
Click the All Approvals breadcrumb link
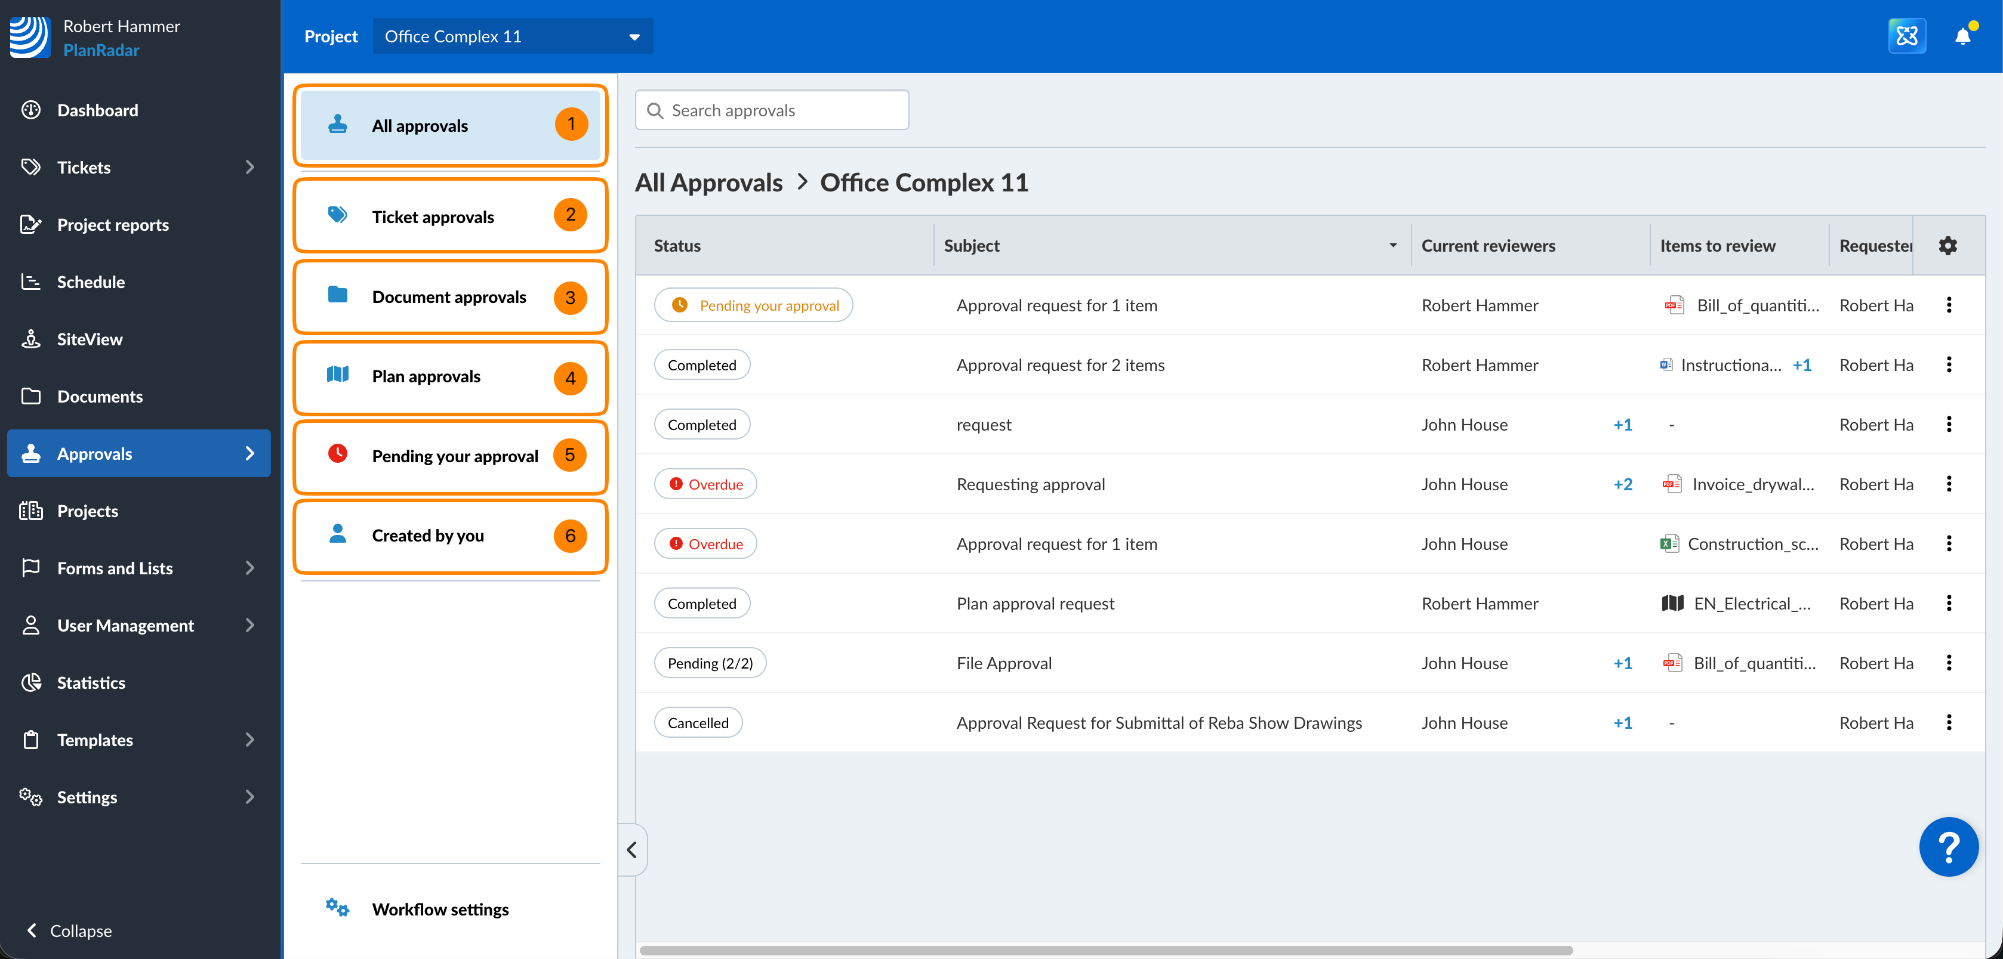tap(708, 182)
